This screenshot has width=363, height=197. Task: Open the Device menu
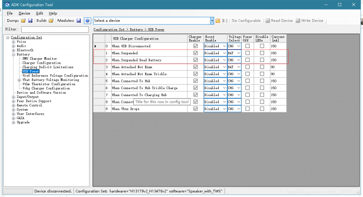25,13
